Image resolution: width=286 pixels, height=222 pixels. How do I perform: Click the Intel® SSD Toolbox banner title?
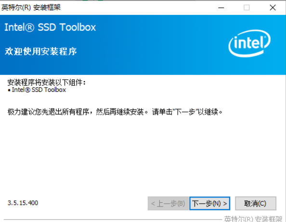click(50, 27)
